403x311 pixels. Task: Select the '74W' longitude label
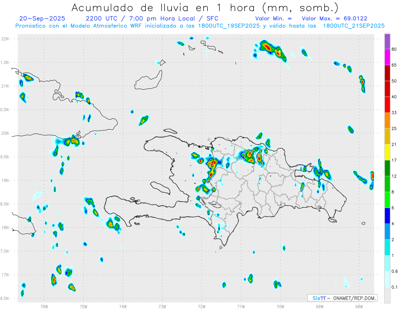pyautogui.click(x=123, y=307)
